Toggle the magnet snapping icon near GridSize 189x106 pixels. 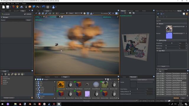[46, 17]
